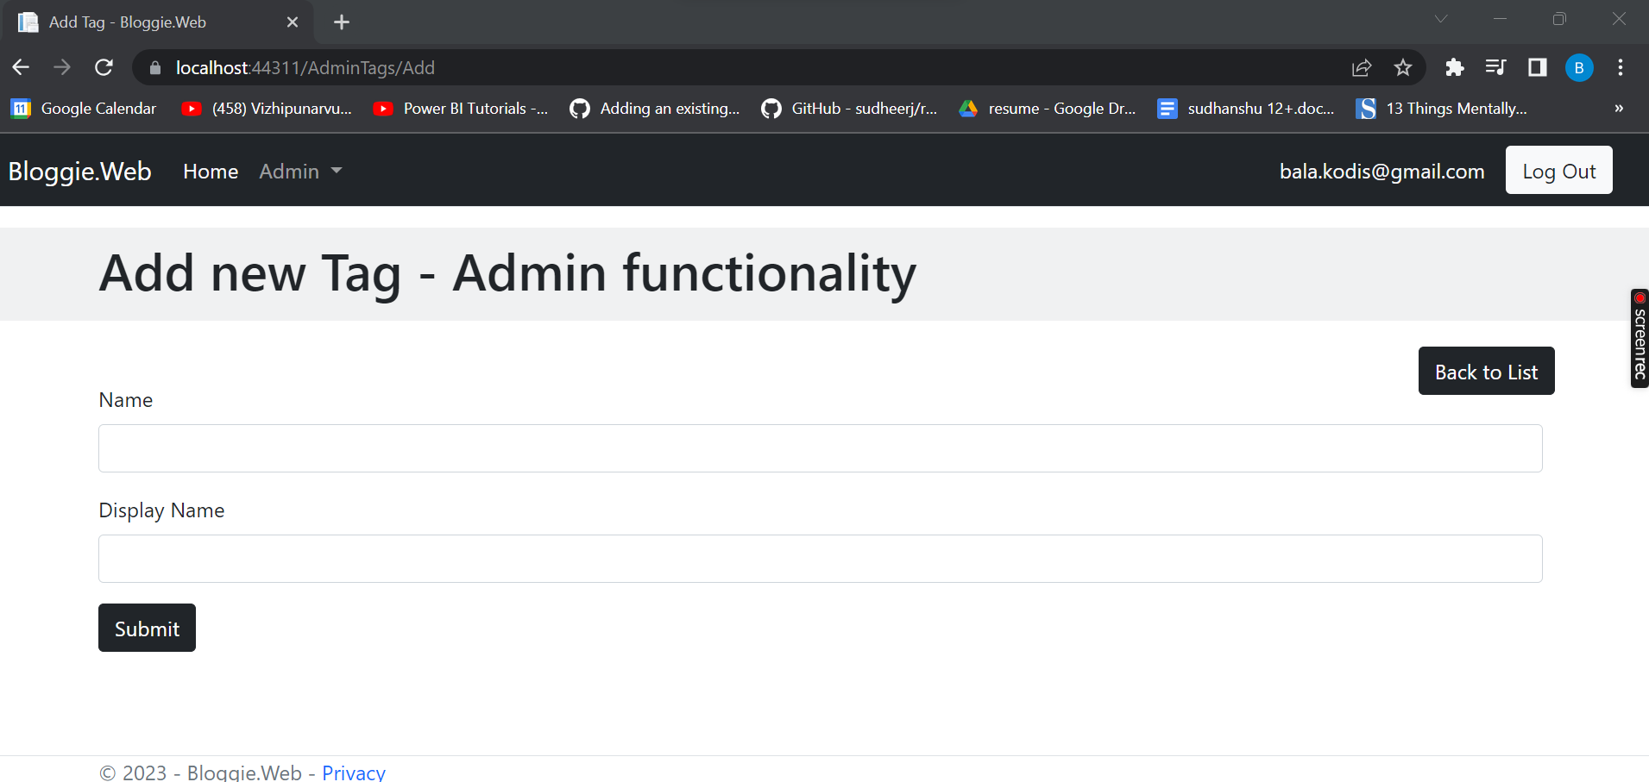Expand the Admin navigation dropdown

[x=299, y=171]
